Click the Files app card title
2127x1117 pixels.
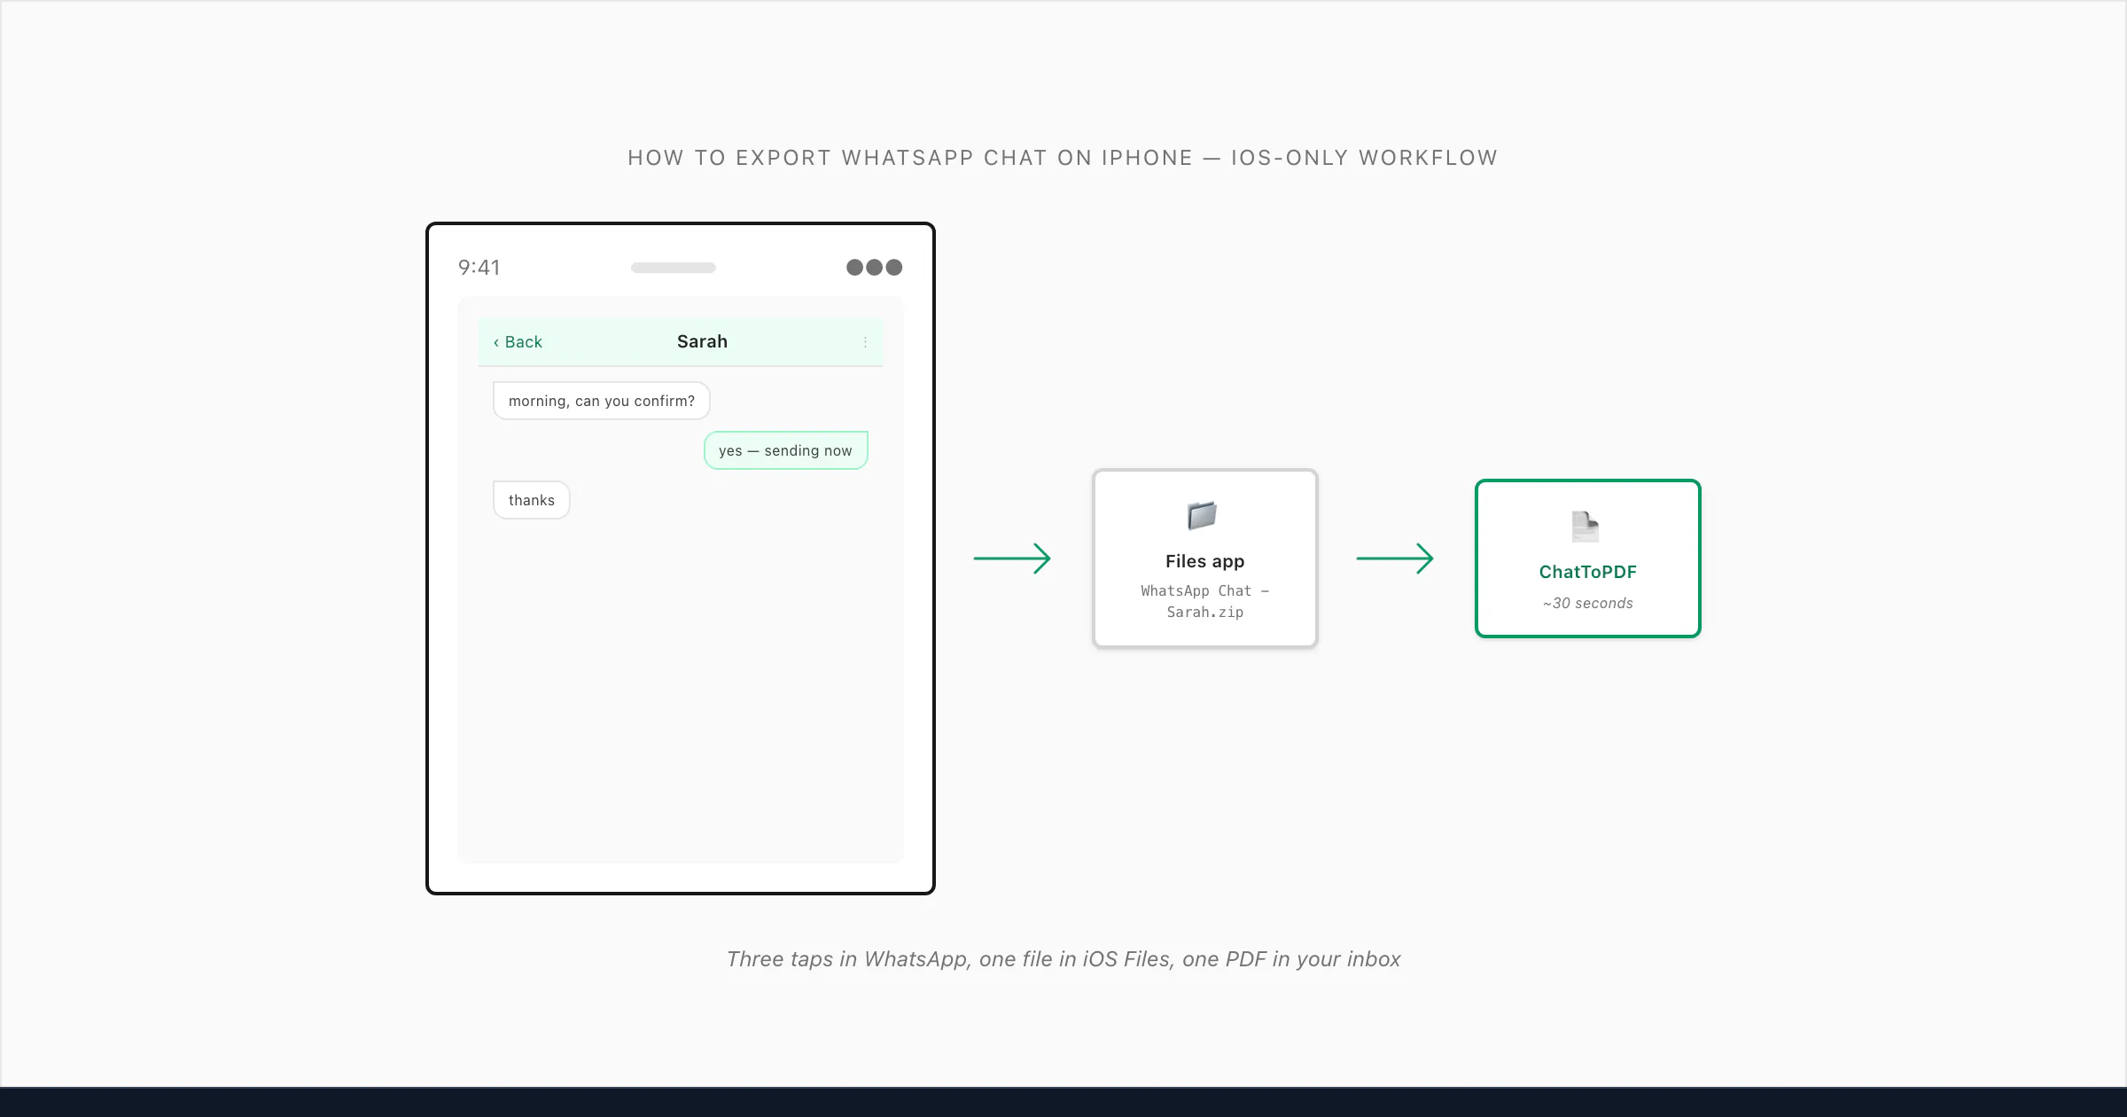tap(1204, 561)
